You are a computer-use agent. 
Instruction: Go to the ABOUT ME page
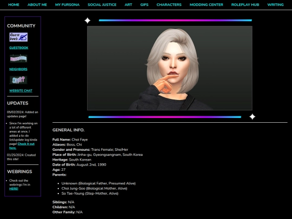click(x=37, y=5)
